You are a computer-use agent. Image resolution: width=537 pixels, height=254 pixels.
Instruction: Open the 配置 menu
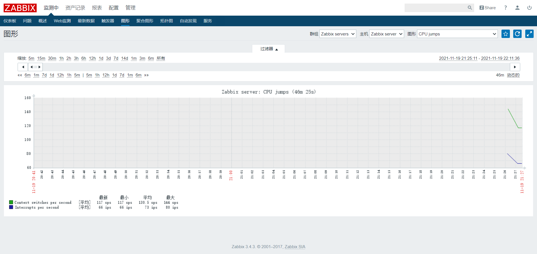(114, 8)
